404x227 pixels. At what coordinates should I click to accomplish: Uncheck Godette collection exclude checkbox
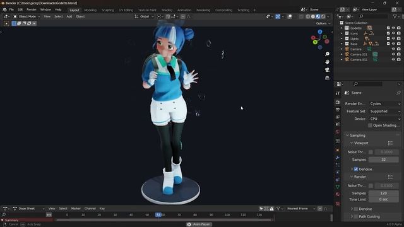(x=388, y=28)
